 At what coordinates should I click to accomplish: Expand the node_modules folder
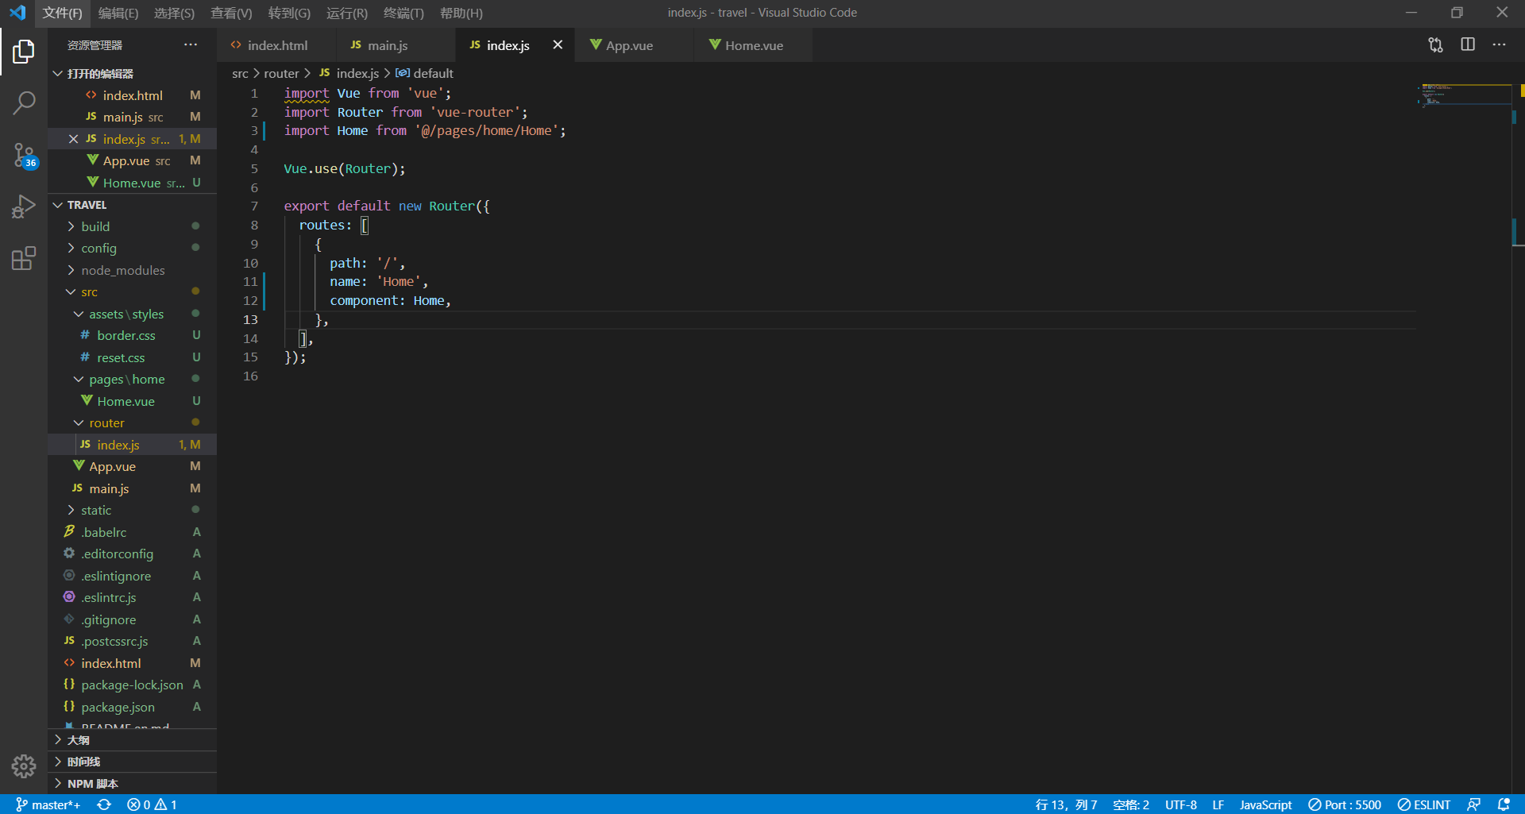132,270
